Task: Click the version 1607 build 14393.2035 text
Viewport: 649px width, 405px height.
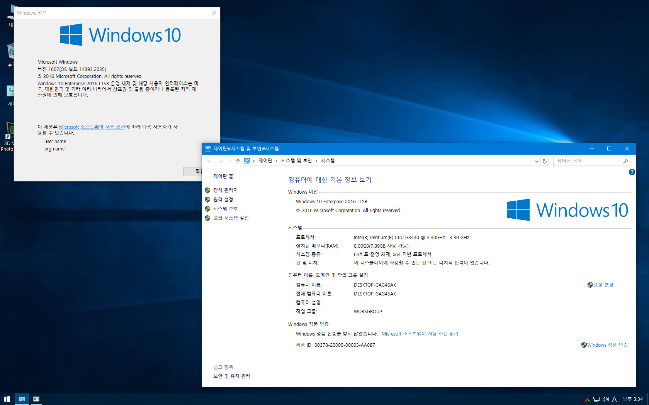Action: pyautogui.click(x=71, y=69)
